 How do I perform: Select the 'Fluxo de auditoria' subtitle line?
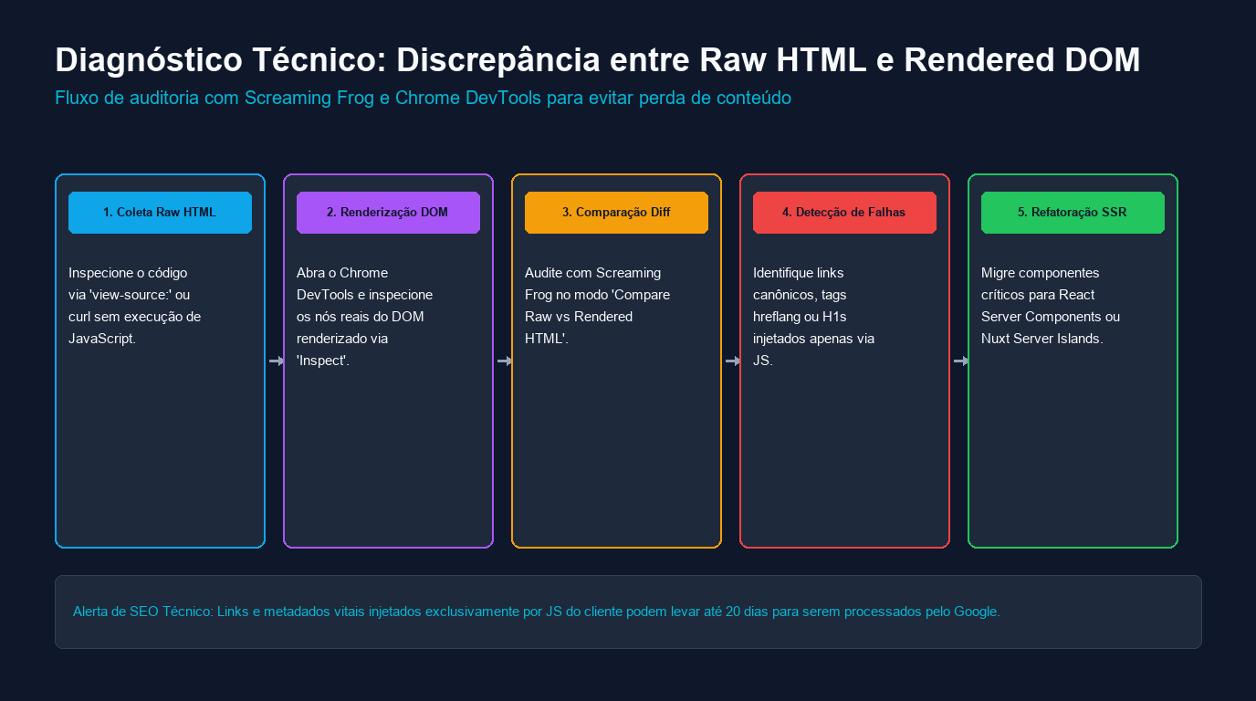[423, 98]
